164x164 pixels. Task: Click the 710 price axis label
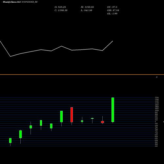click(156, 133)
